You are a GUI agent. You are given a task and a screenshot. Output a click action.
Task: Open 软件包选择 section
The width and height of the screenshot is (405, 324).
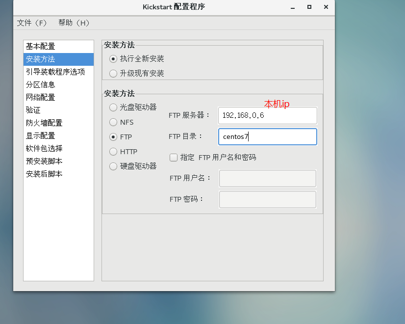[x=59, y=148]
